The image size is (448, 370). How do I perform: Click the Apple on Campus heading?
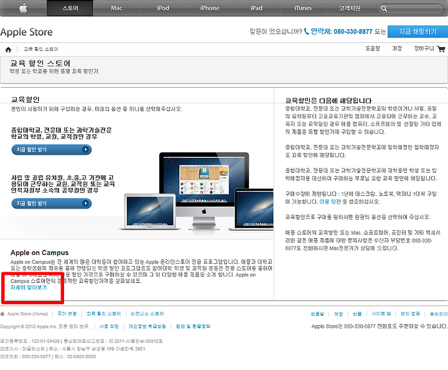(x=39, y=252)
